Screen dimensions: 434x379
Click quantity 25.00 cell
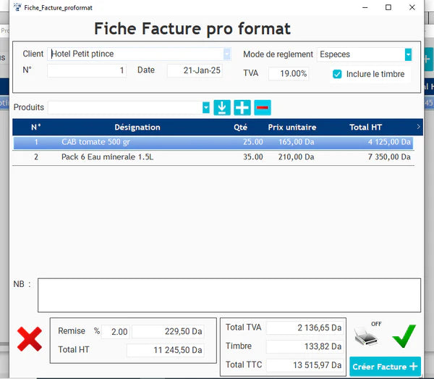tap(252, 142)
